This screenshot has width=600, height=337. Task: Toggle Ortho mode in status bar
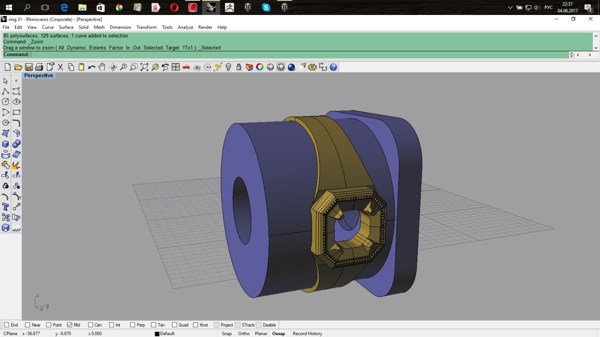(244, 334)
